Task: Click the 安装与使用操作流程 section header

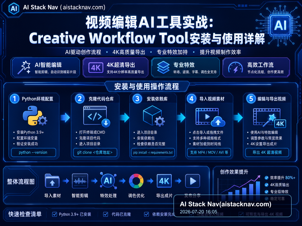Action: pyautogui.click(x=147, y=87)
